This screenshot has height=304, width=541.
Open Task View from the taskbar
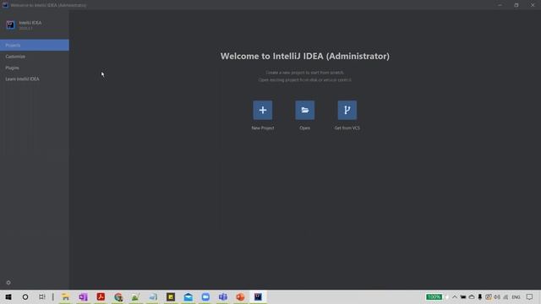[x=41, y=296]
